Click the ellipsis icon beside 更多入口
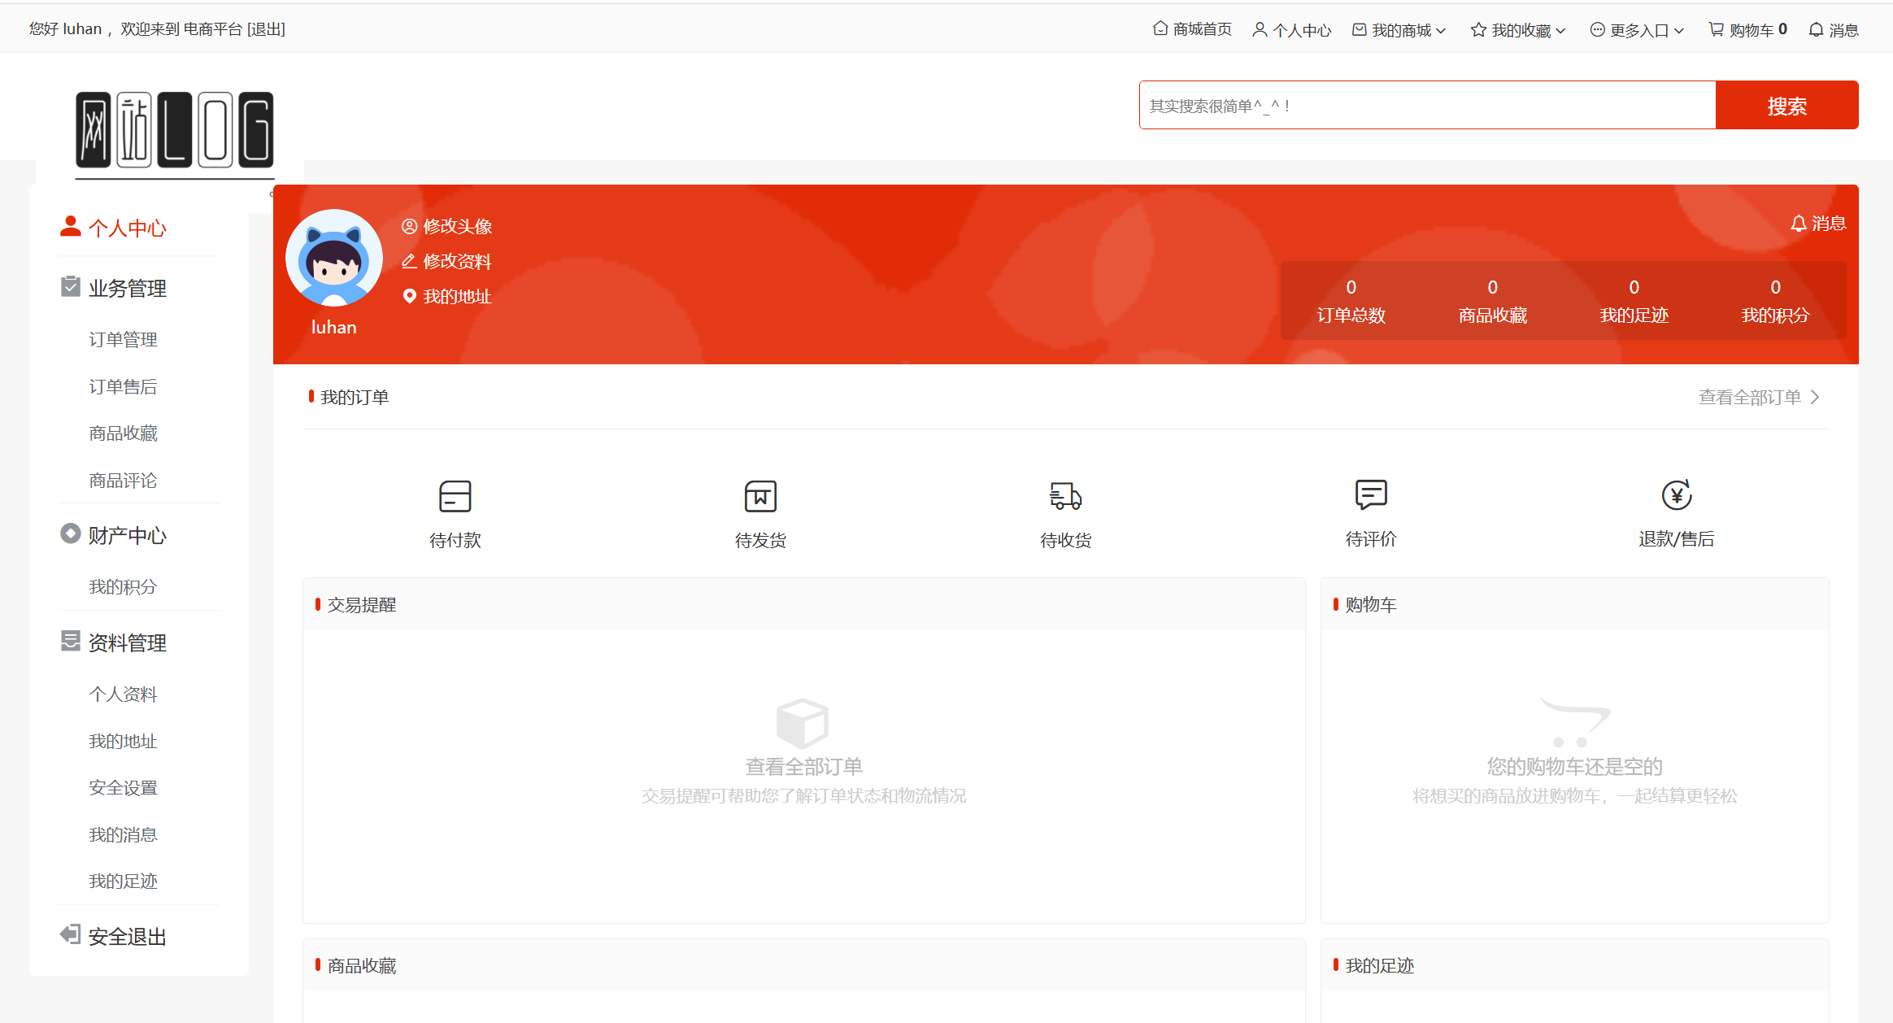1893x1023 pixels. (x=1597, y=30)
